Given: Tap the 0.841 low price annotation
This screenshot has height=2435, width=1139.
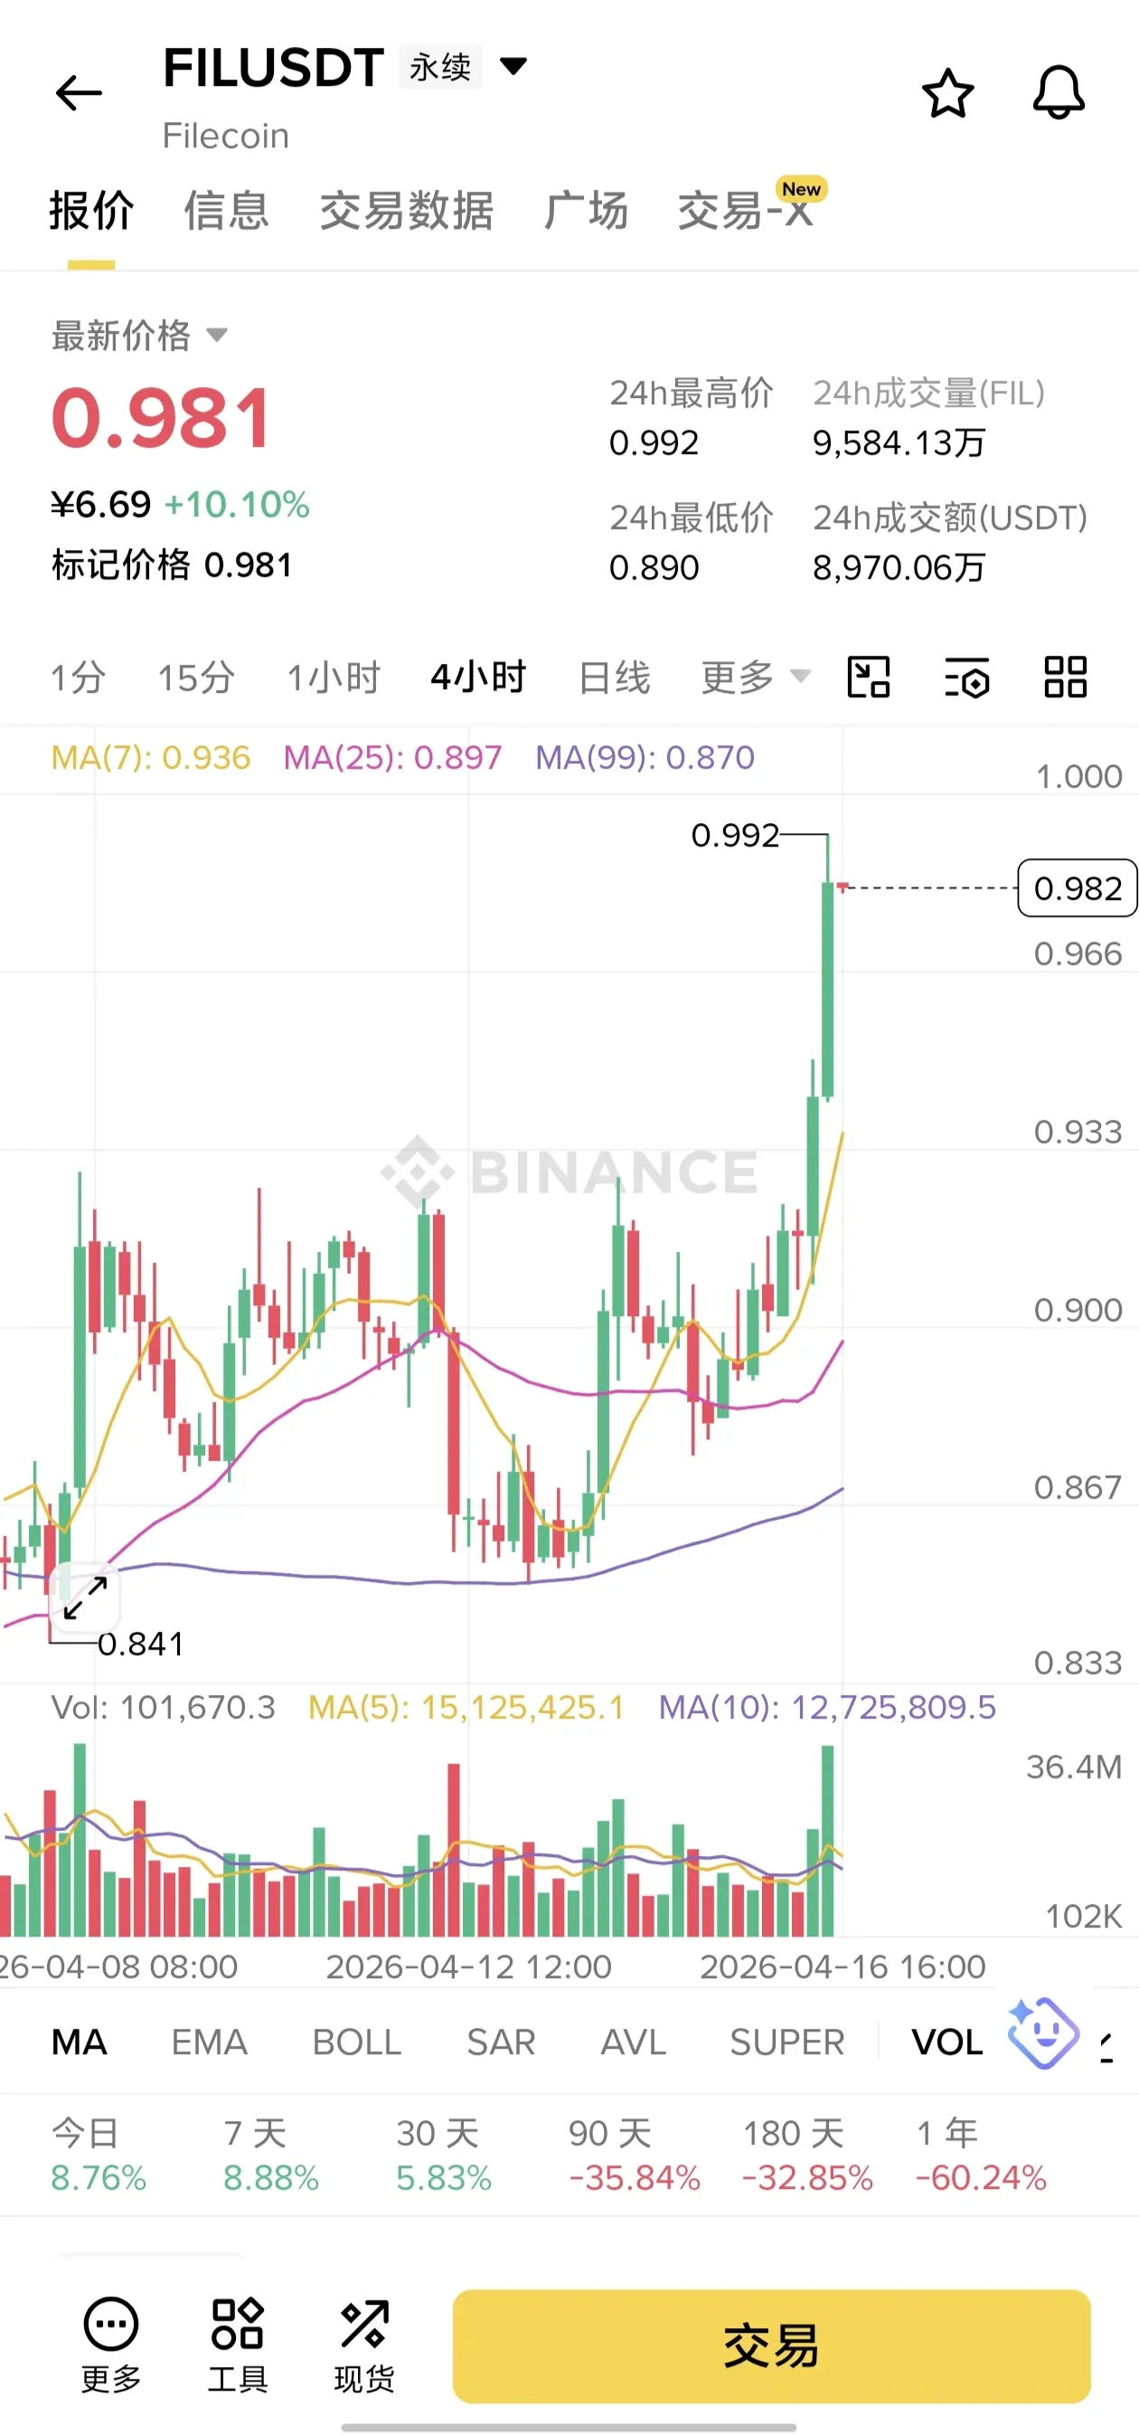Looking at the screenshot, I should [141, 1644].
